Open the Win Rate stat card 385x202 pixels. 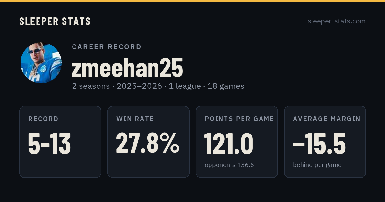click(149, 142)
